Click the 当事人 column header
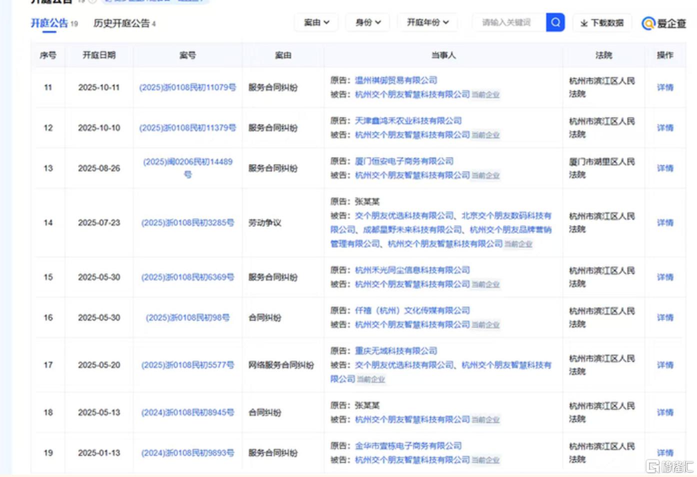 pyautogui.click(x=443, y=55)
